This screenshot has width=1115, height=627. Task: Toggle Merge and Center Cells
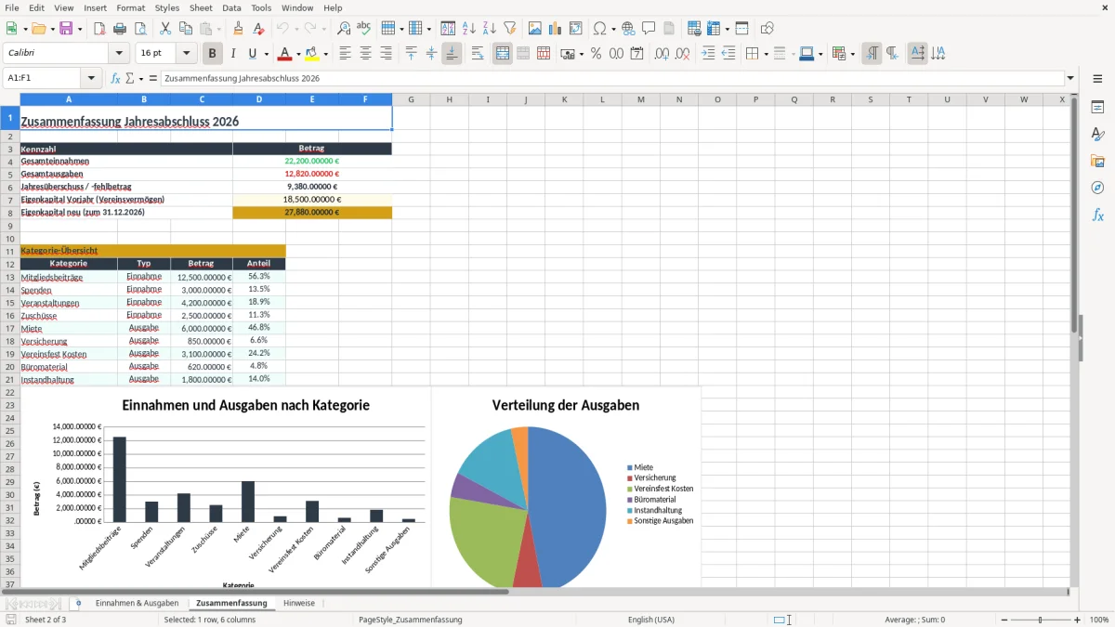click(x=503, y=54)
